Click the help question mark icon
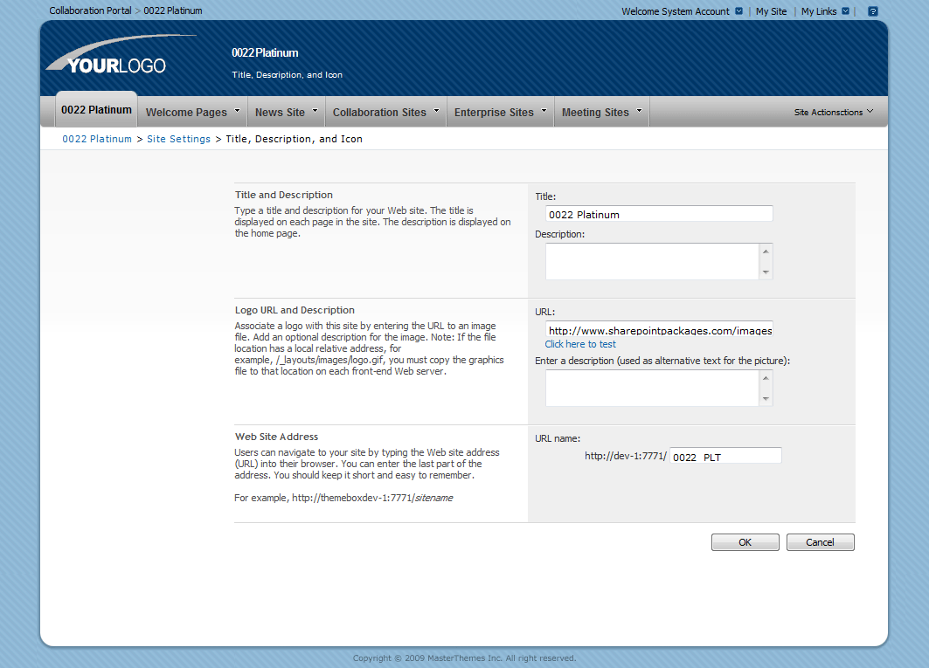Viewport: 929px width, 668px height. click(872, 11)
